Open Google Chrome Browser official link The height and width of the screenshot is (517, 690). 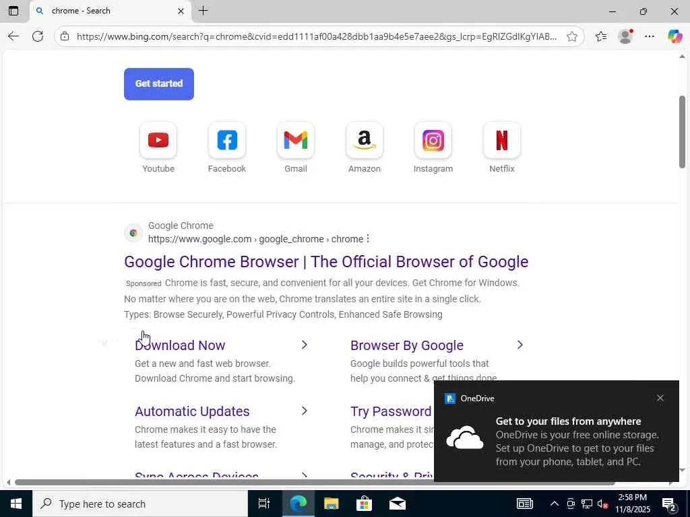[x=326, y=262]
